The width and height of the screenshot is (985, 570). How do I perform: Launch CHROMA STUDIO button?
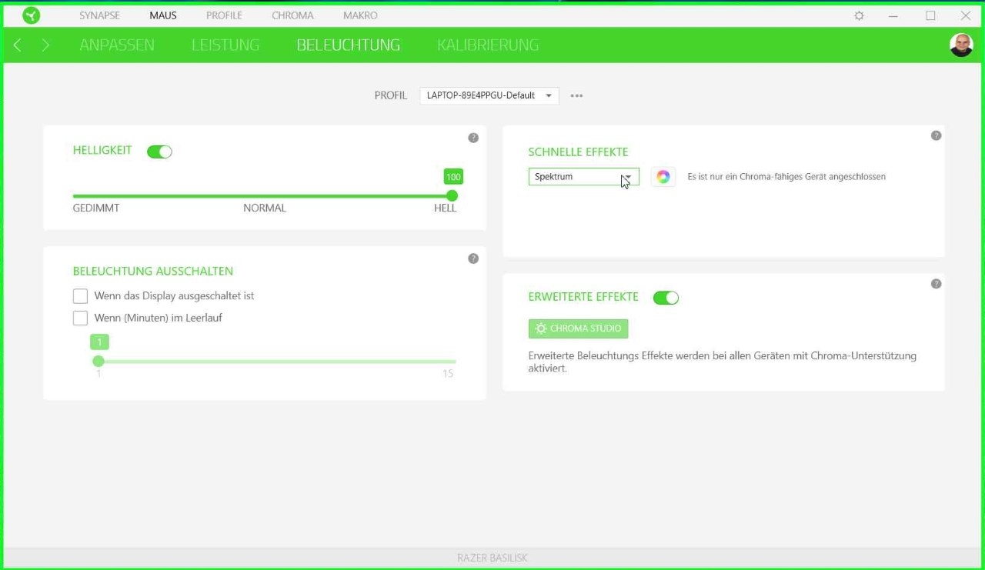(578, 329)
